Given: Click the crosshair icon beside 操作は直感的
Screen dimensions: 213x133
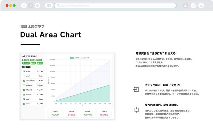Looking at the screenshot, I should [x=136, y=110].
